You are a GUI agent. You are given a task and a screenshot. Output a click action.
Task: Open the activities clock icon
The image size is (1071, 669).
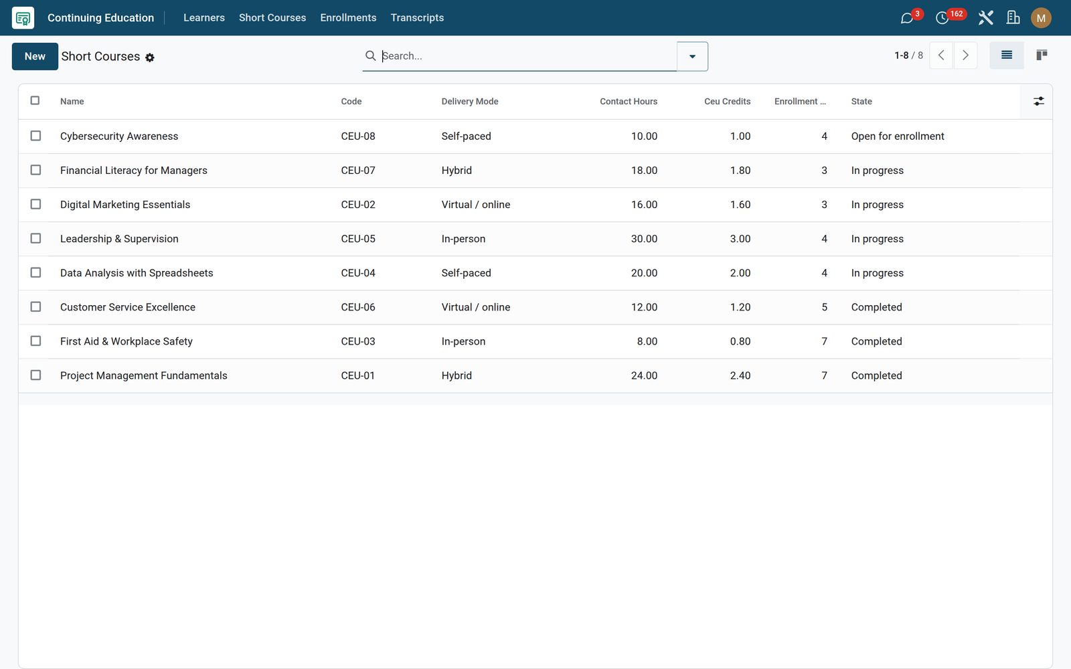pyautogui.click(x=942, y=18)
